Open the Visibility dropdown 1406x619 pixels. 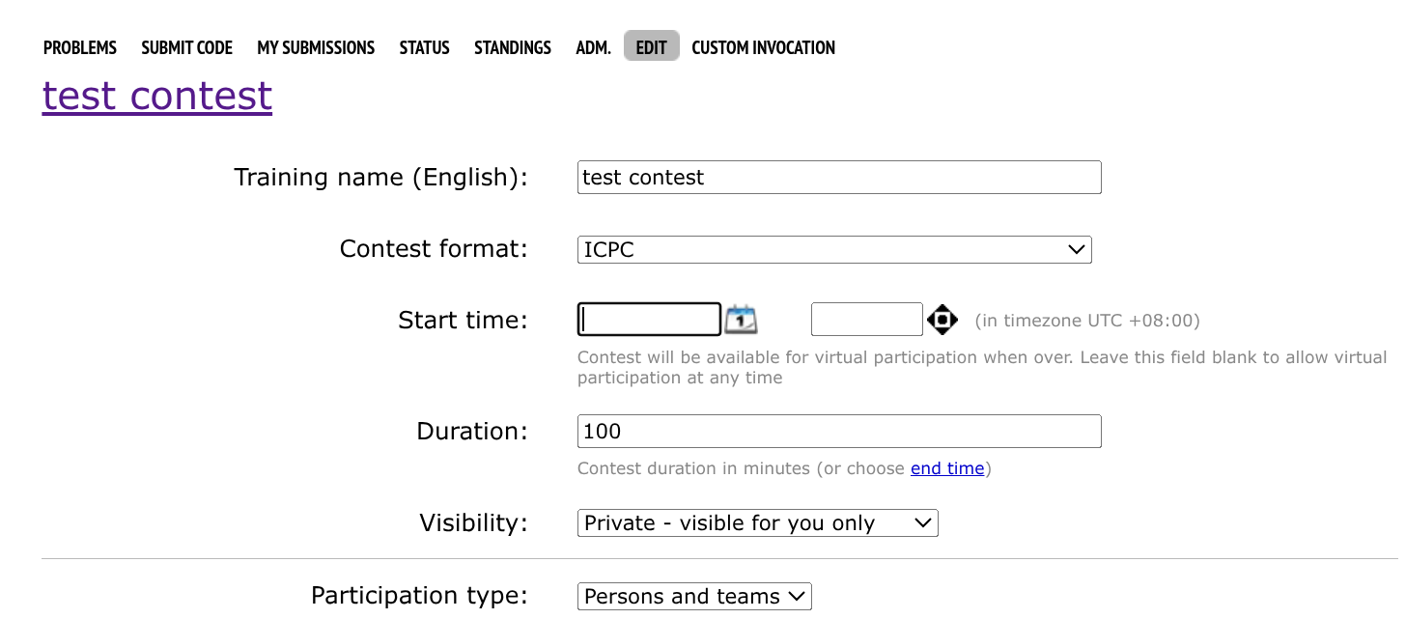tap(757, 523)
